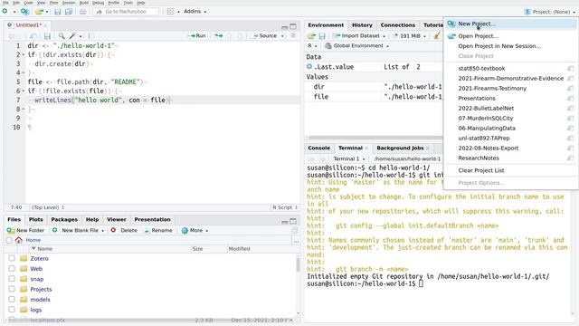Viewport: 579px width, 326px height.
Task: Open stat850-textbook in a new session icon
Action: point(571,69)
